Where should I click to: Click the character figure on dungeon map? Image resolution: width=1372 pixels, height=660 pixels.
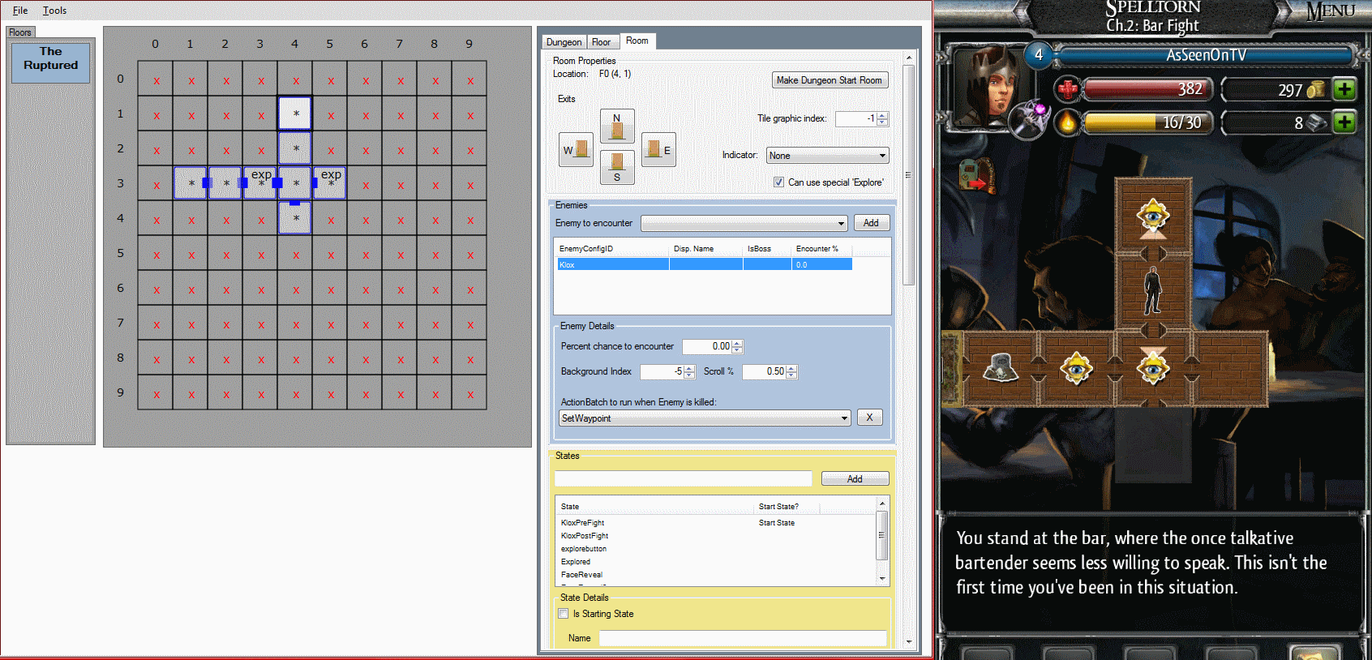click(x=1152, y=291)
